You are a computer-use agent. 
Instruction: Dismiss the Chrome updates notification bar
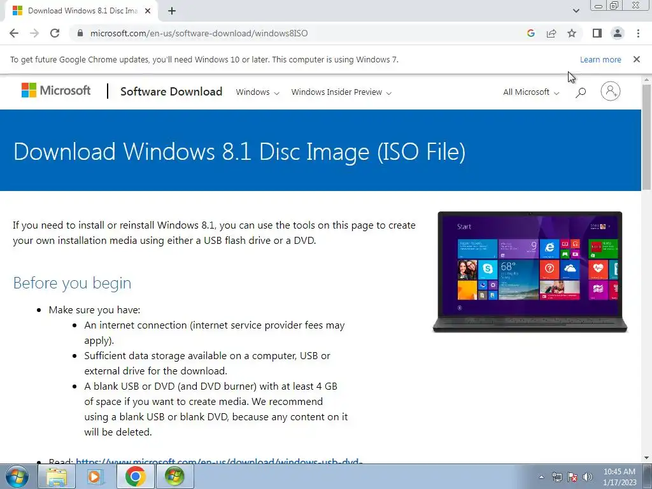click(636, 59)
